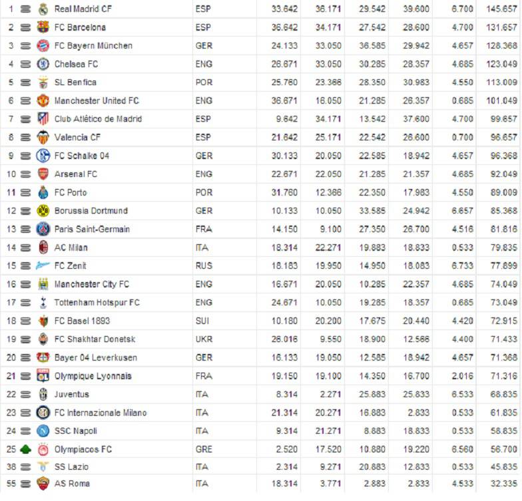Click Real Madrid's total coefficient 145.657

[x=501, y=9]
